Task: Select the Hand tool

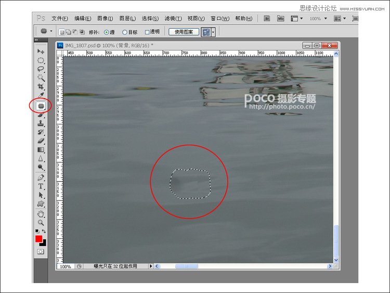Action: pos(41,214)
